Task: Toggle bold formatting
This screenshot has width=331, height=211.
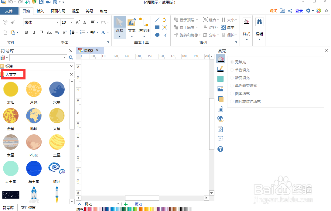Action: click(x=27, y=32)
